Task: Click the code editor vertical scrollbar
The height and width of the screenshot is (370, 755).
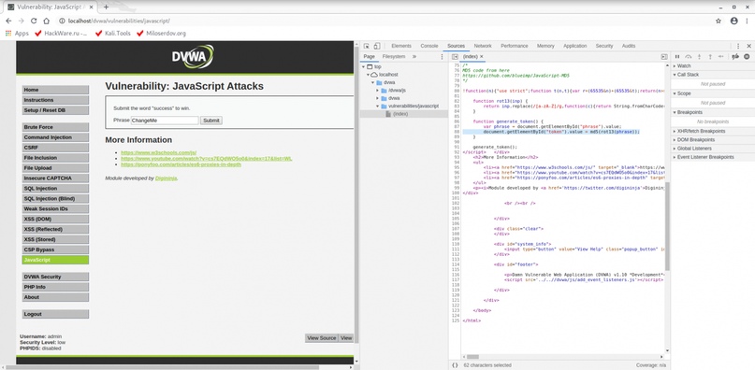Action: [667, 226]
